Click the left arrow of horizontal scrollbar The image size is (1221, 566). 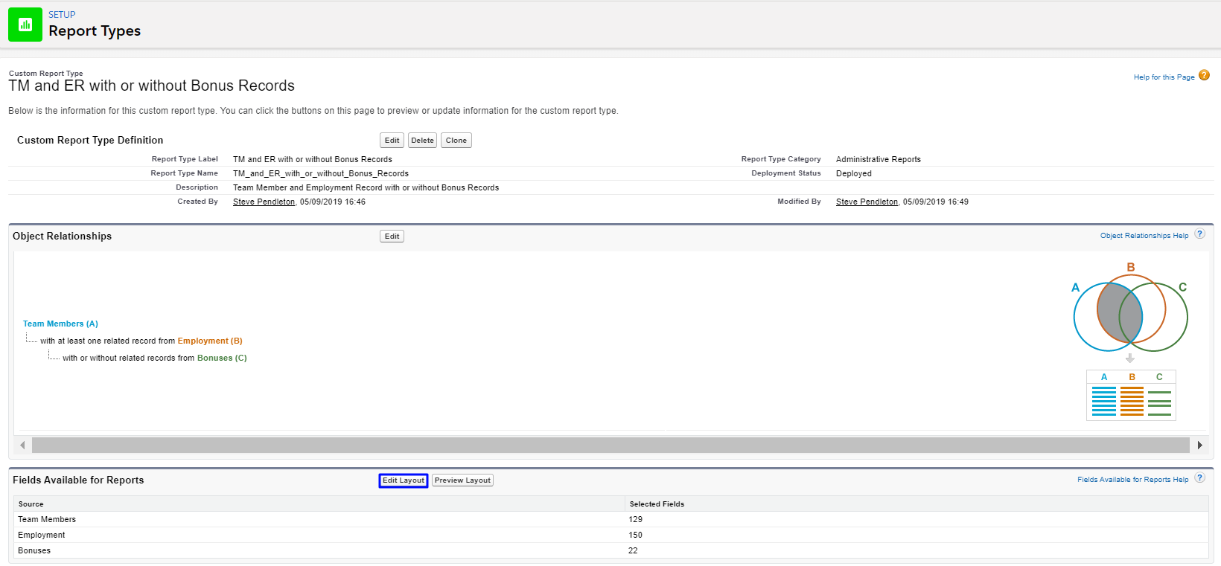(x=22, y=446)
